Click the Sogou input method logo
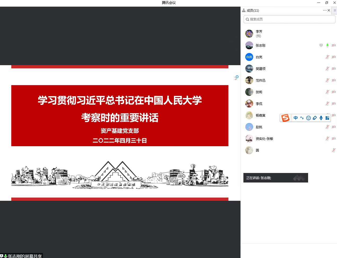This screenshot has width=337, height=258. click(285, 118)
